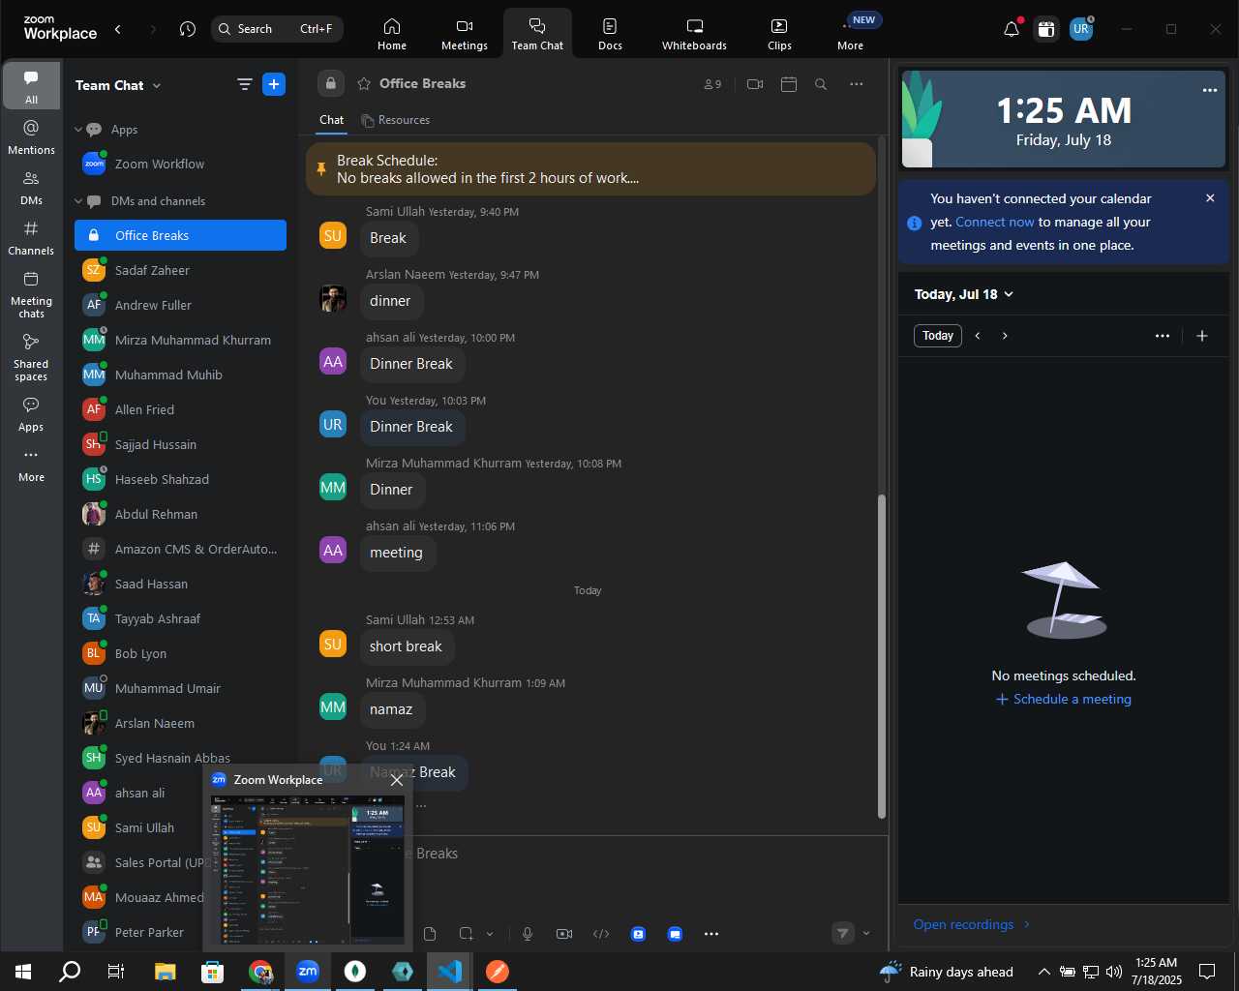The height and width of the screenshot is (991, 1239).
Task: Show hidden system tray icons
Action: pyautogui.click(x=1043, y=972)
